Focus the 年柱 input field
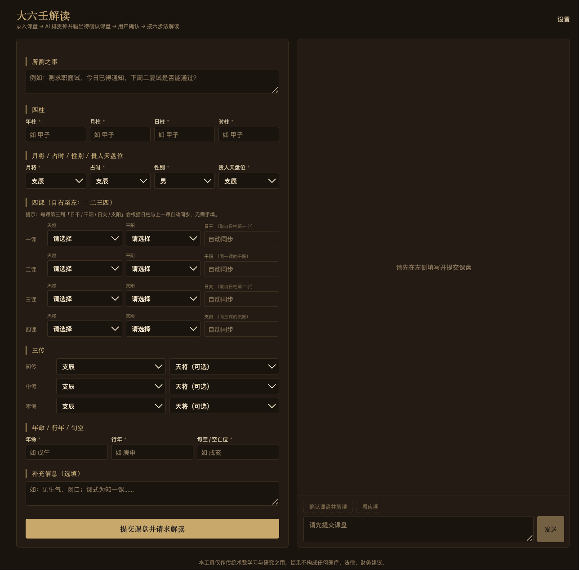This screenshot has height=570, width=579. [56, 134]
